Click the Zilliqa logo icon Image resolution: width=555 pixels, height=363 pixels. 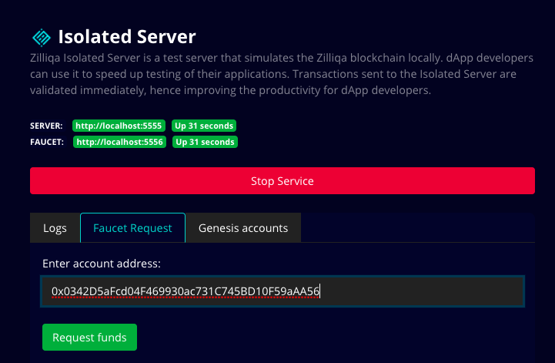pyautogui.click(x=41, y=37)
